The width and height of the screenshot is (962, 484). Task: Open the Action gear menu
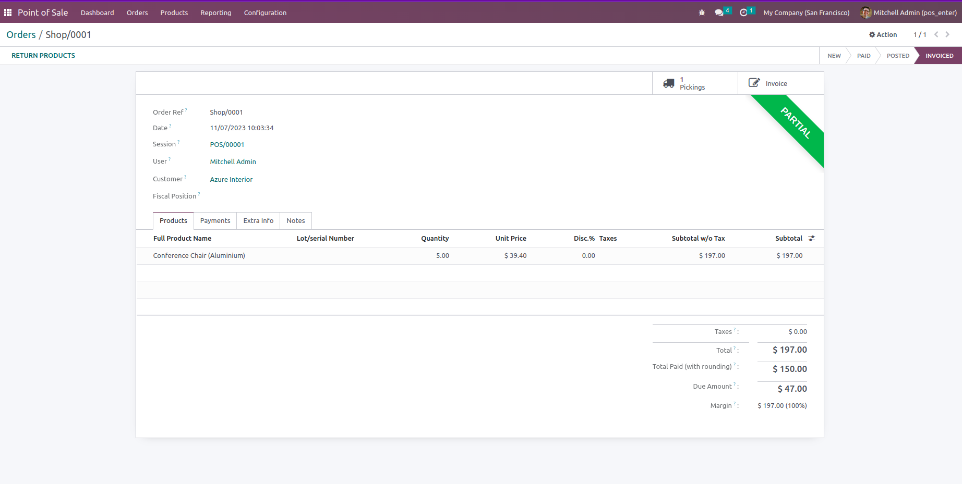(x=883, y=34)
